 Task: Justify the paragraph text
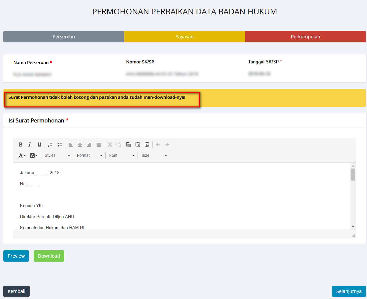pos(99,144)
